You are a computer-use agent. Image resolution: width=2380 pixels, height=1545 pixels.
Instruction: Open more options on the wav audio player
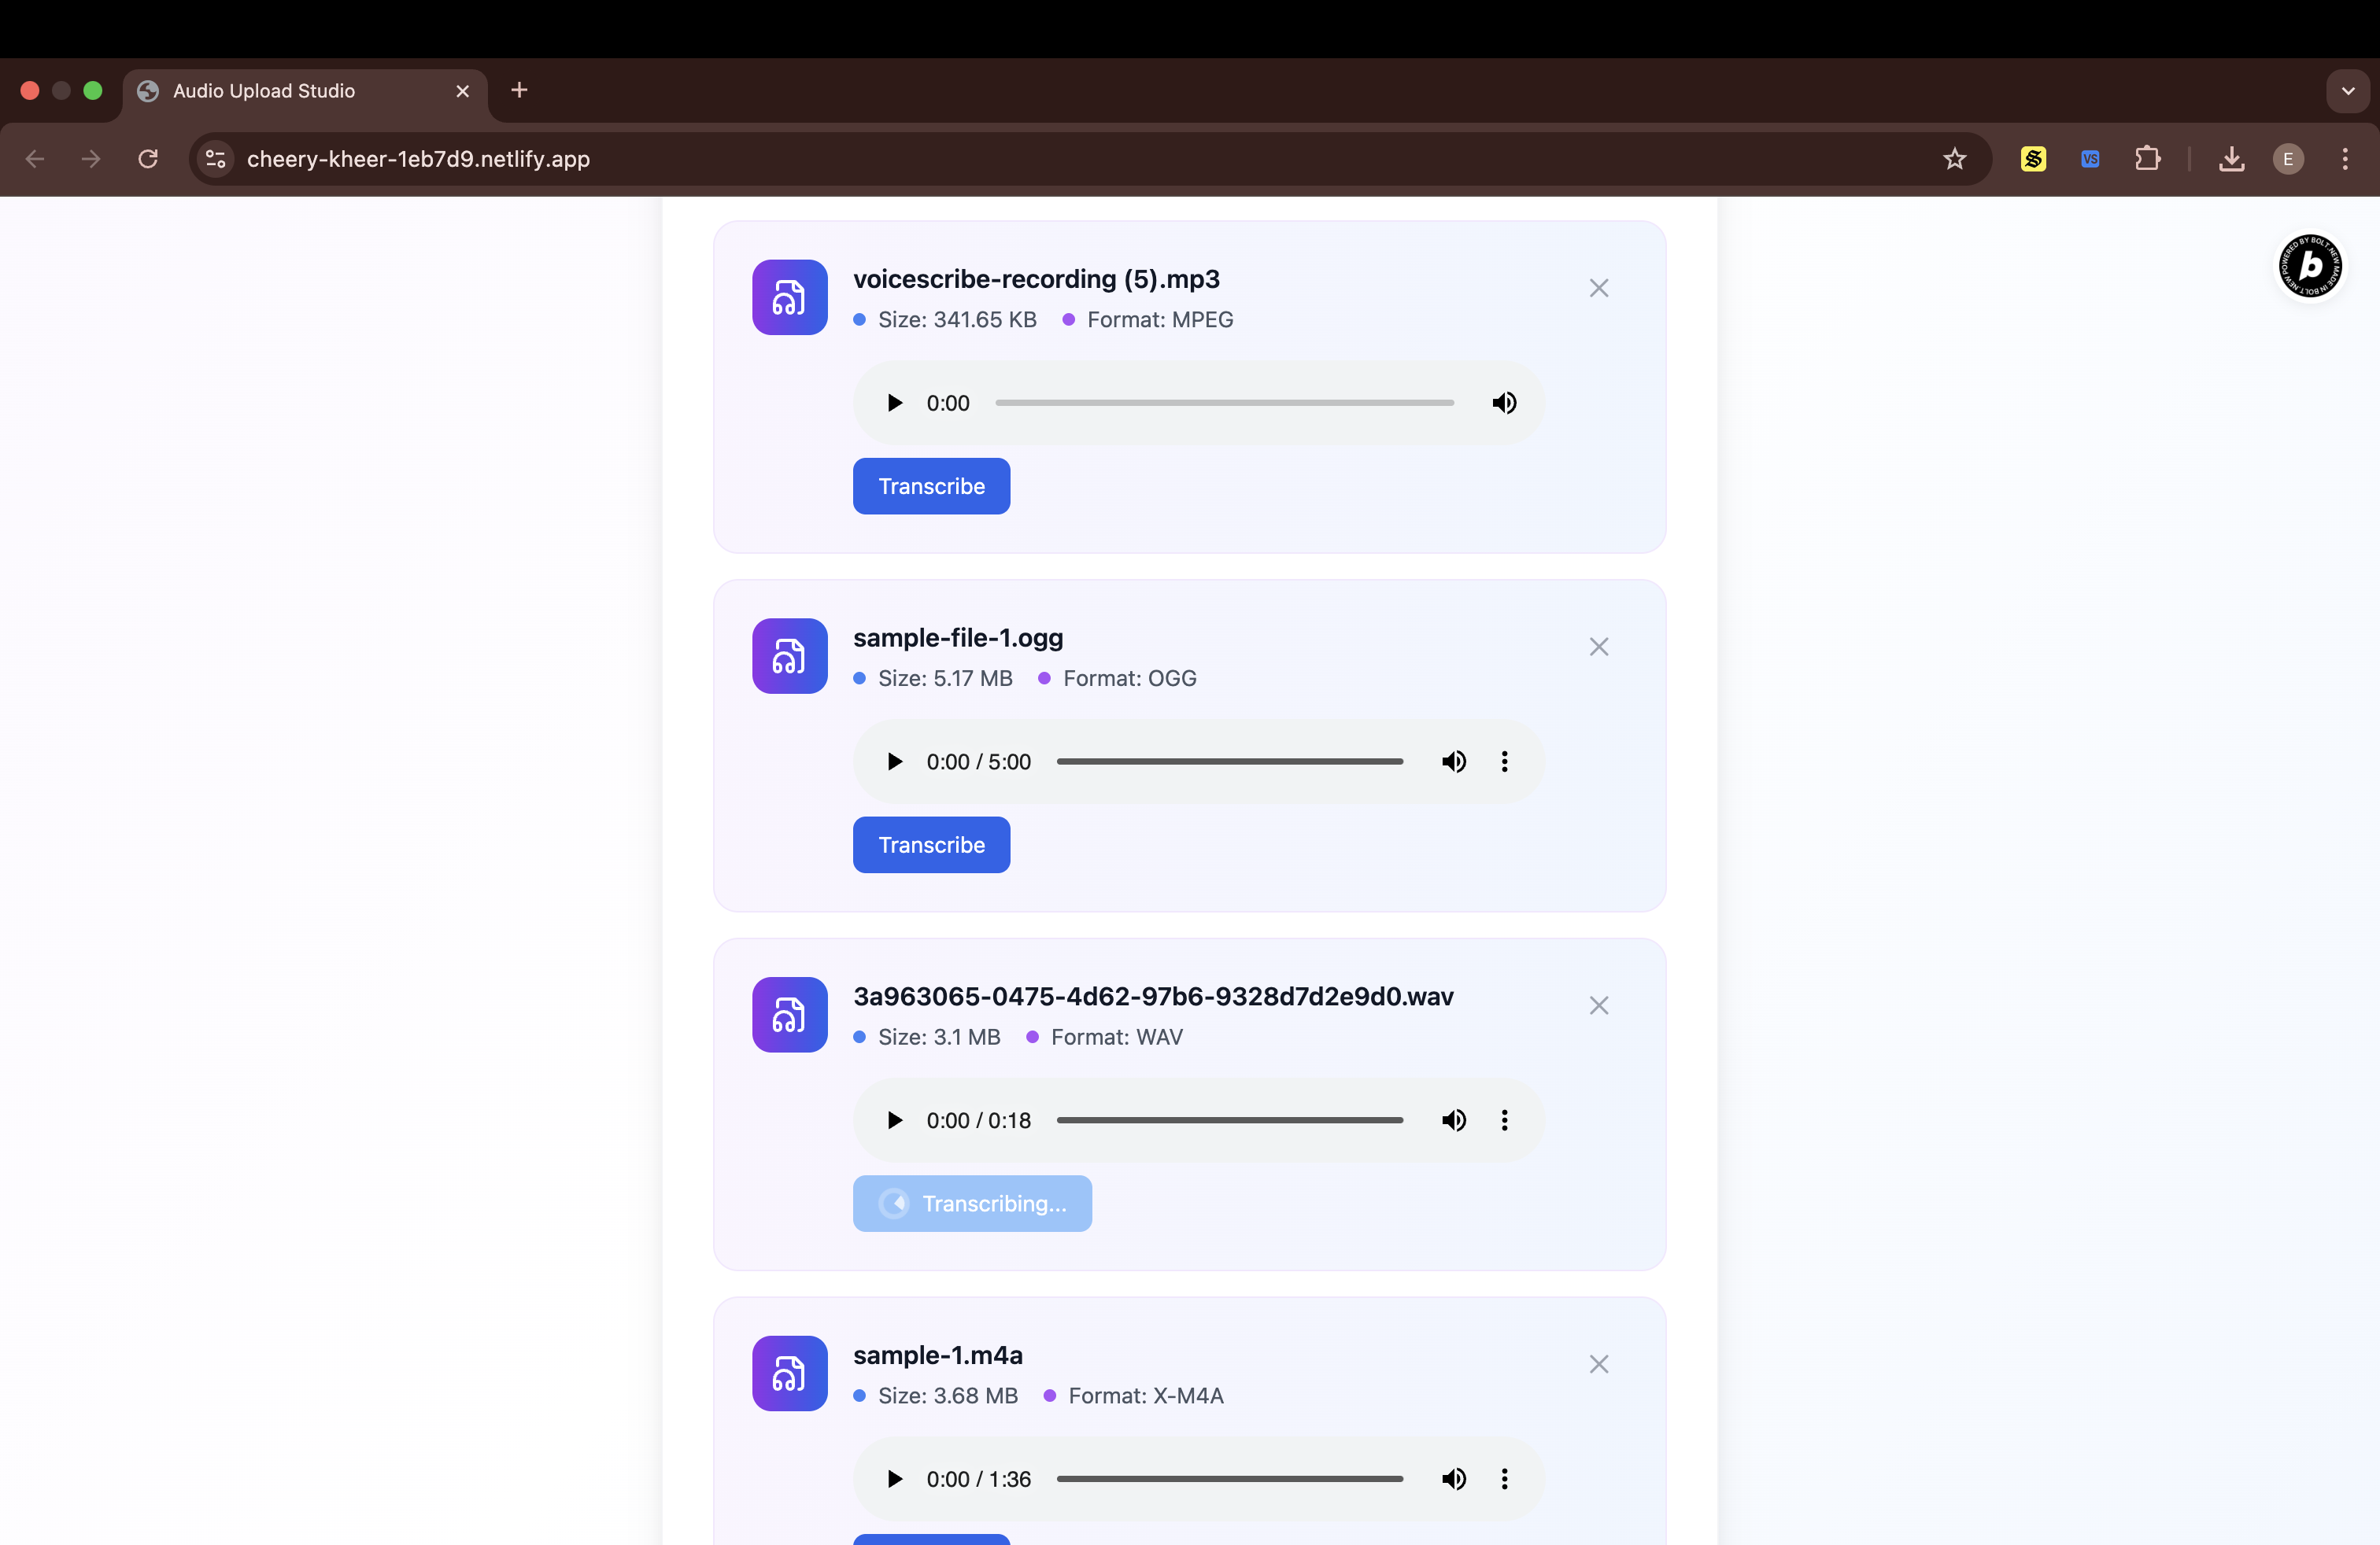[1504, 1120]
